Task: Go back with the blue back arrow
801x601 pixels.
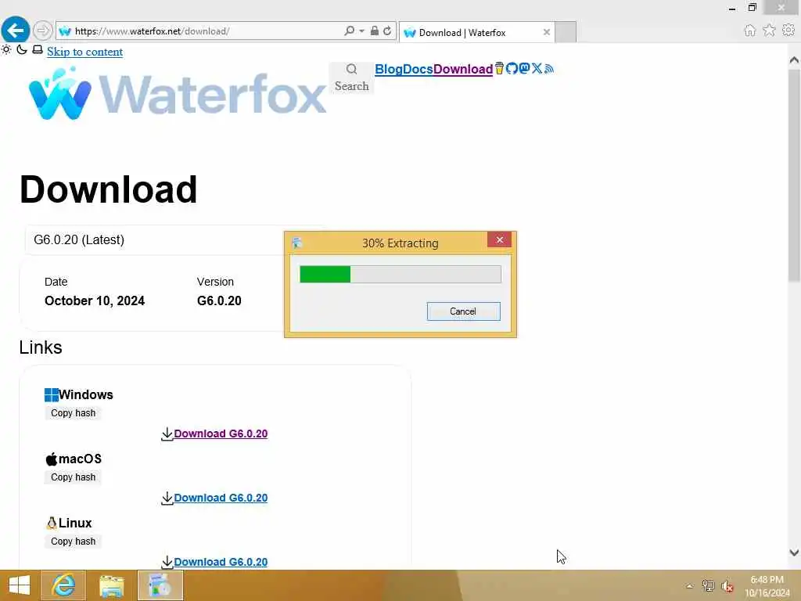Action: point(16,31)
